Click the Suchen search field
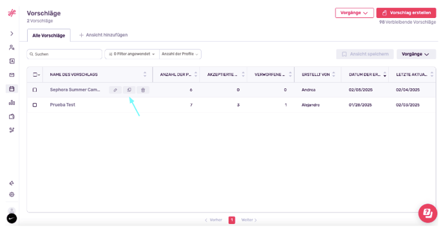 click(x=64, y=54)
